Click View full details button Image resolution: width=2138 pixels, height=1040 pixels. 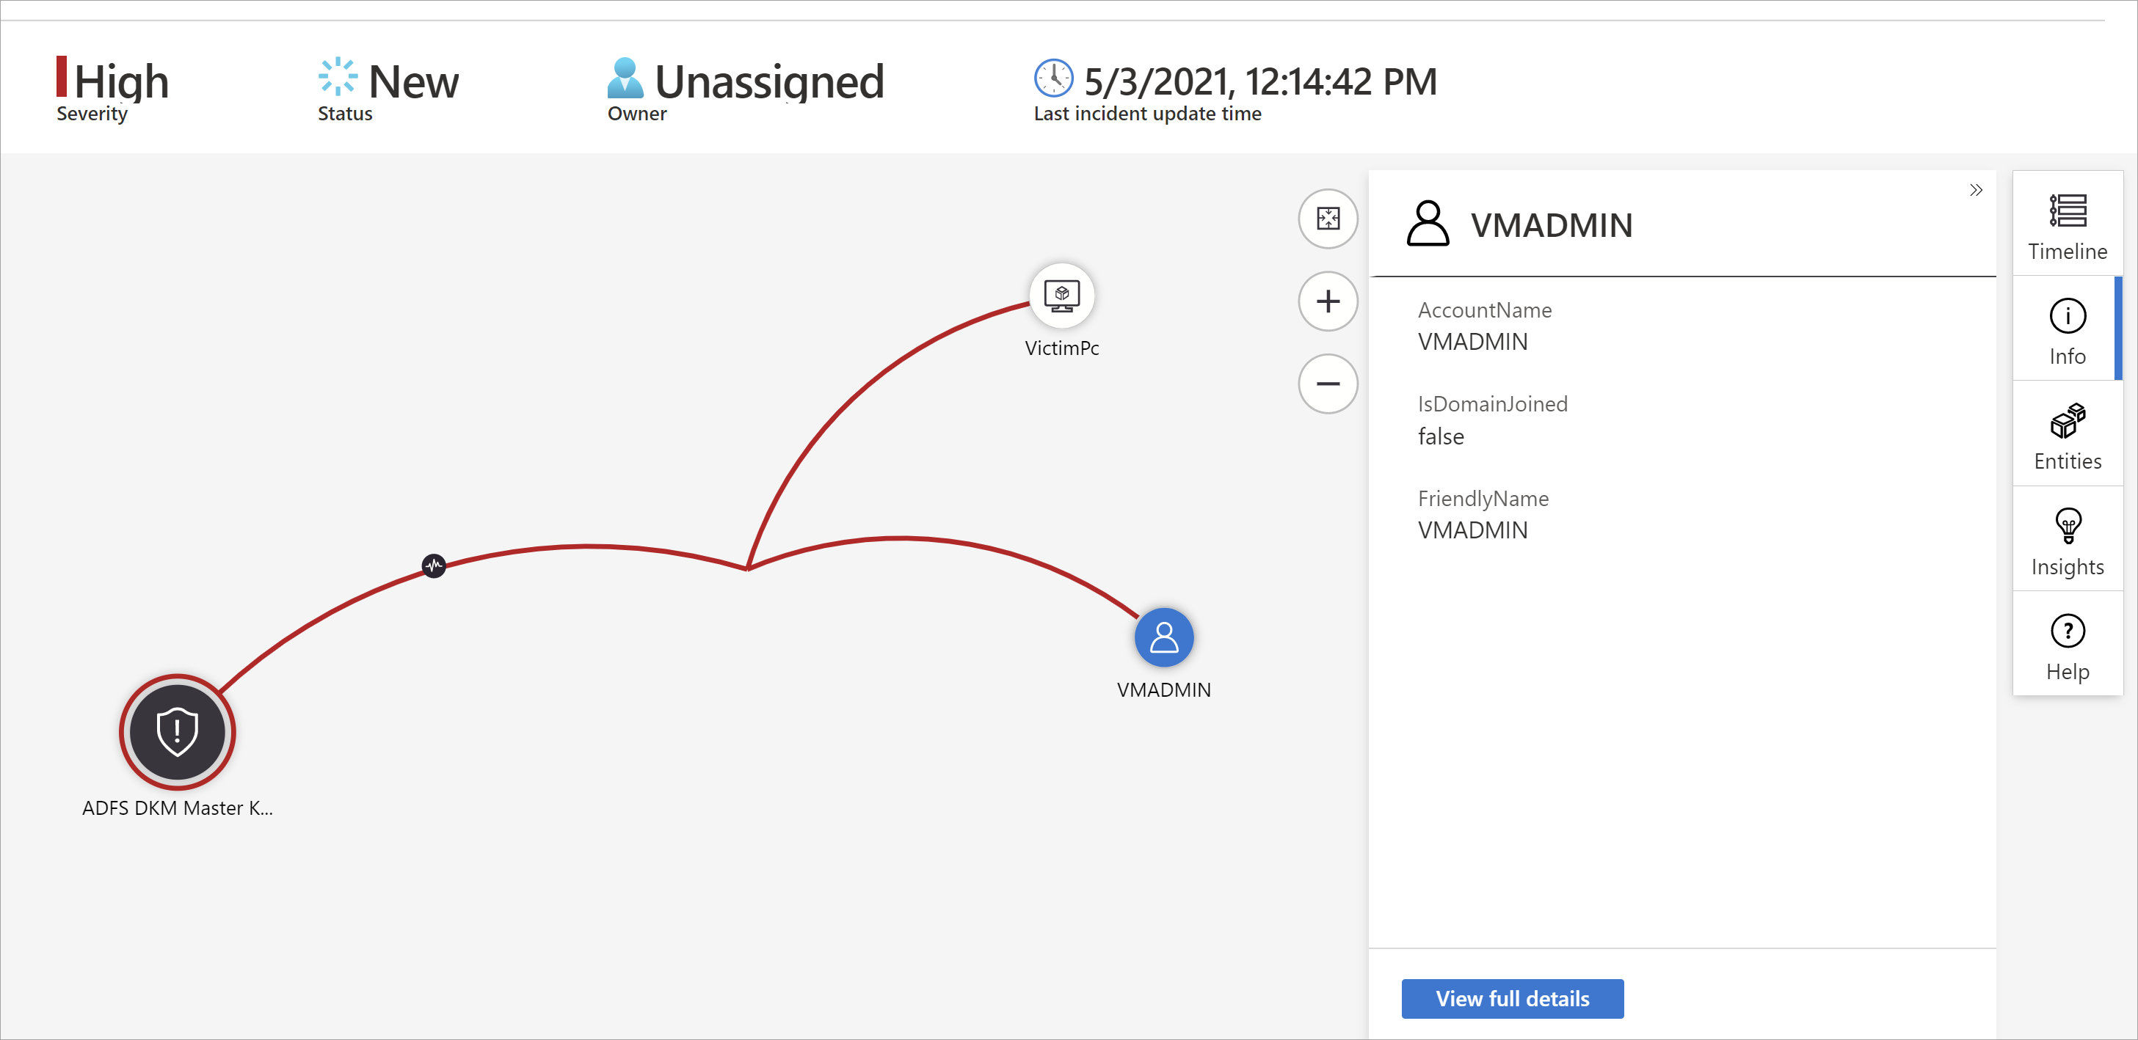tap(1513, 997)
